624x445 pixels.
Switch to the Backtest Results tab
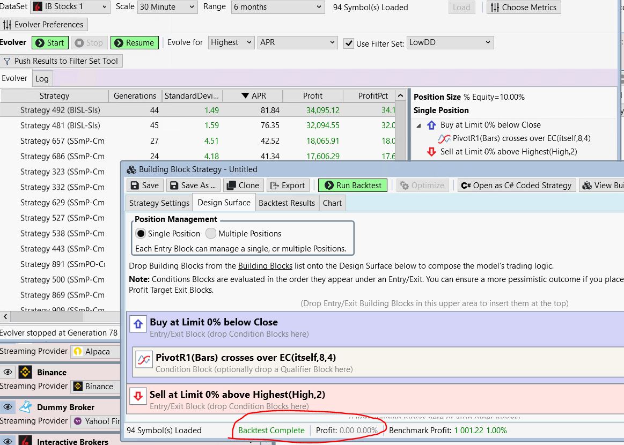click(287, 203)
